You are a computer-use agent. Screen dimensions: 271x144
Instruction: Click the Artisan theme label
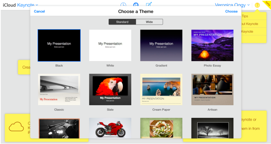[x=212, y=109]
